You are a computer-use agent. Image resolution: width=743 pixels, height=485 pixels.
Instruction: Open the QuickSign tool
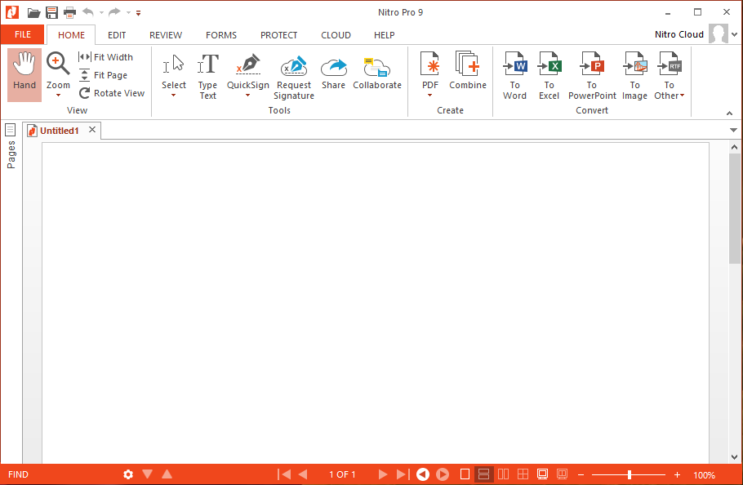pyautogui.click(x=248, y=70)
